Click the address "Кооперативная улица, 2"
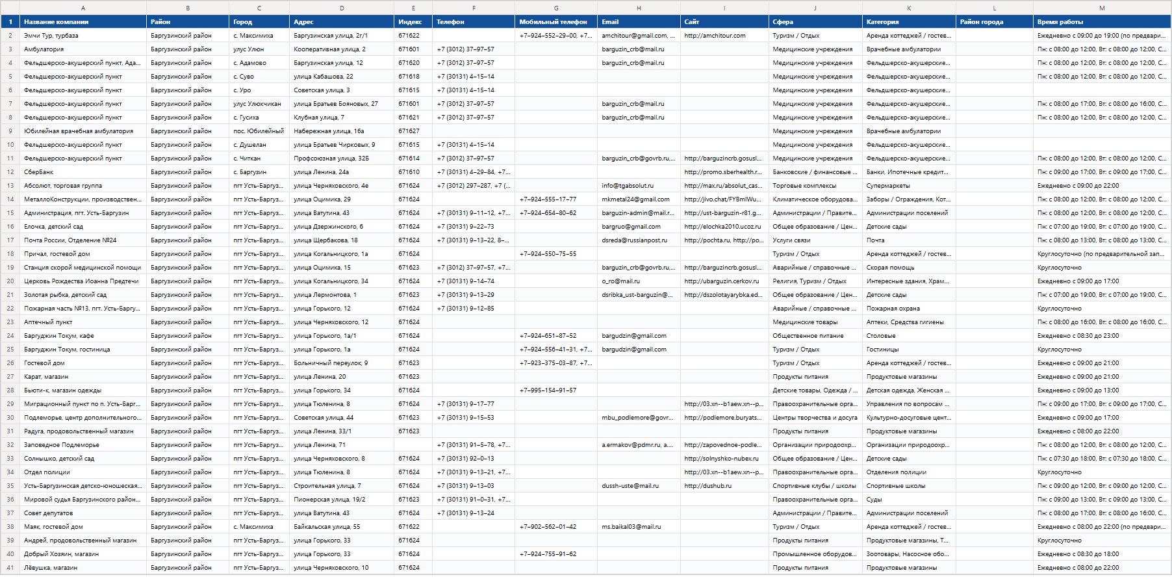Image resolution: width=1172 pixels, height=586 pixels. (x=342, y=49)
